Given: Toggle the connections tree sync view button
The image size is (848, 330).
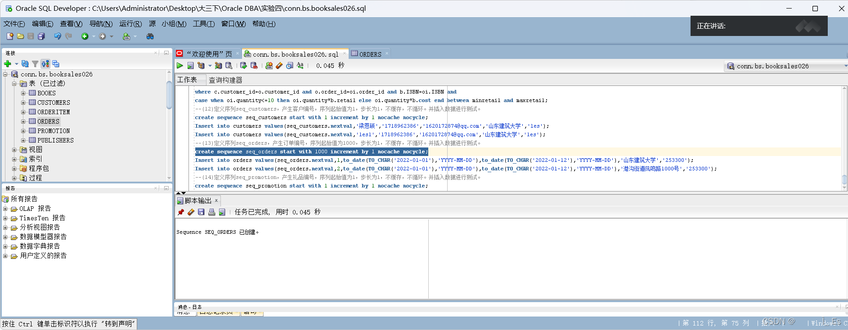Looking at the screenshot, I should [45, 64].
